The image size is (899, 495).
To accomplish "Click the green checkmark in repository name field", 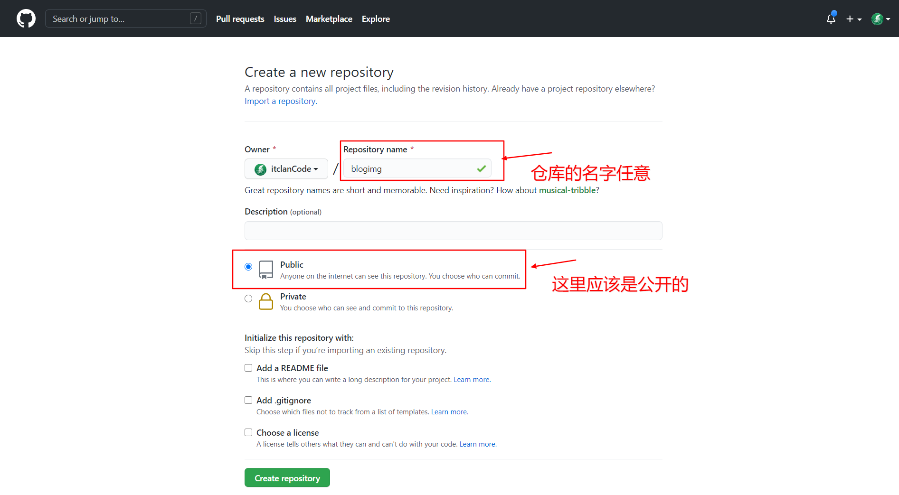I will coord(481,168).
